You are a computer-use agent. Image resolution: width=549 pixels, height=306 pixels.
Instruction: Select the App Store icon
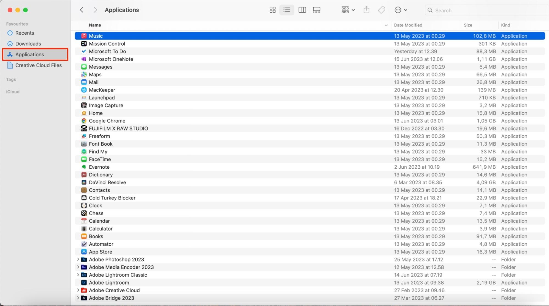(x=84, y=252)
